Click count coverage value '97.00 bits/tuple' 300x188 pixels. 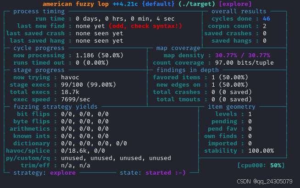tap(244, 63)
